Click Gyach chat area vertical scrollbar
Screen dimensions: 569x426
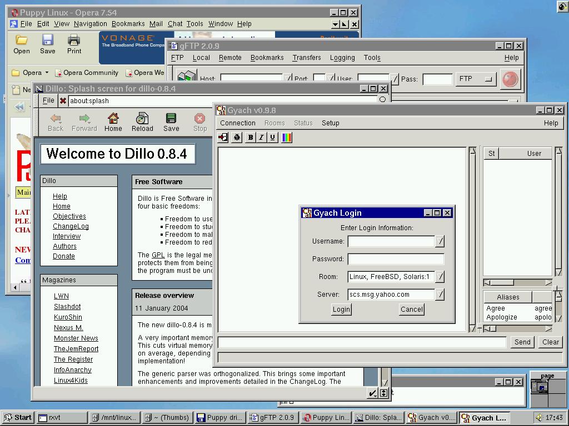472,239
